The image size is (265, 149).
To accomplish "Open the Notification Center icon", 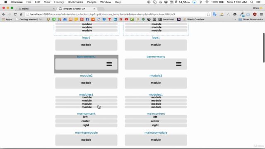I will [258, 2].
